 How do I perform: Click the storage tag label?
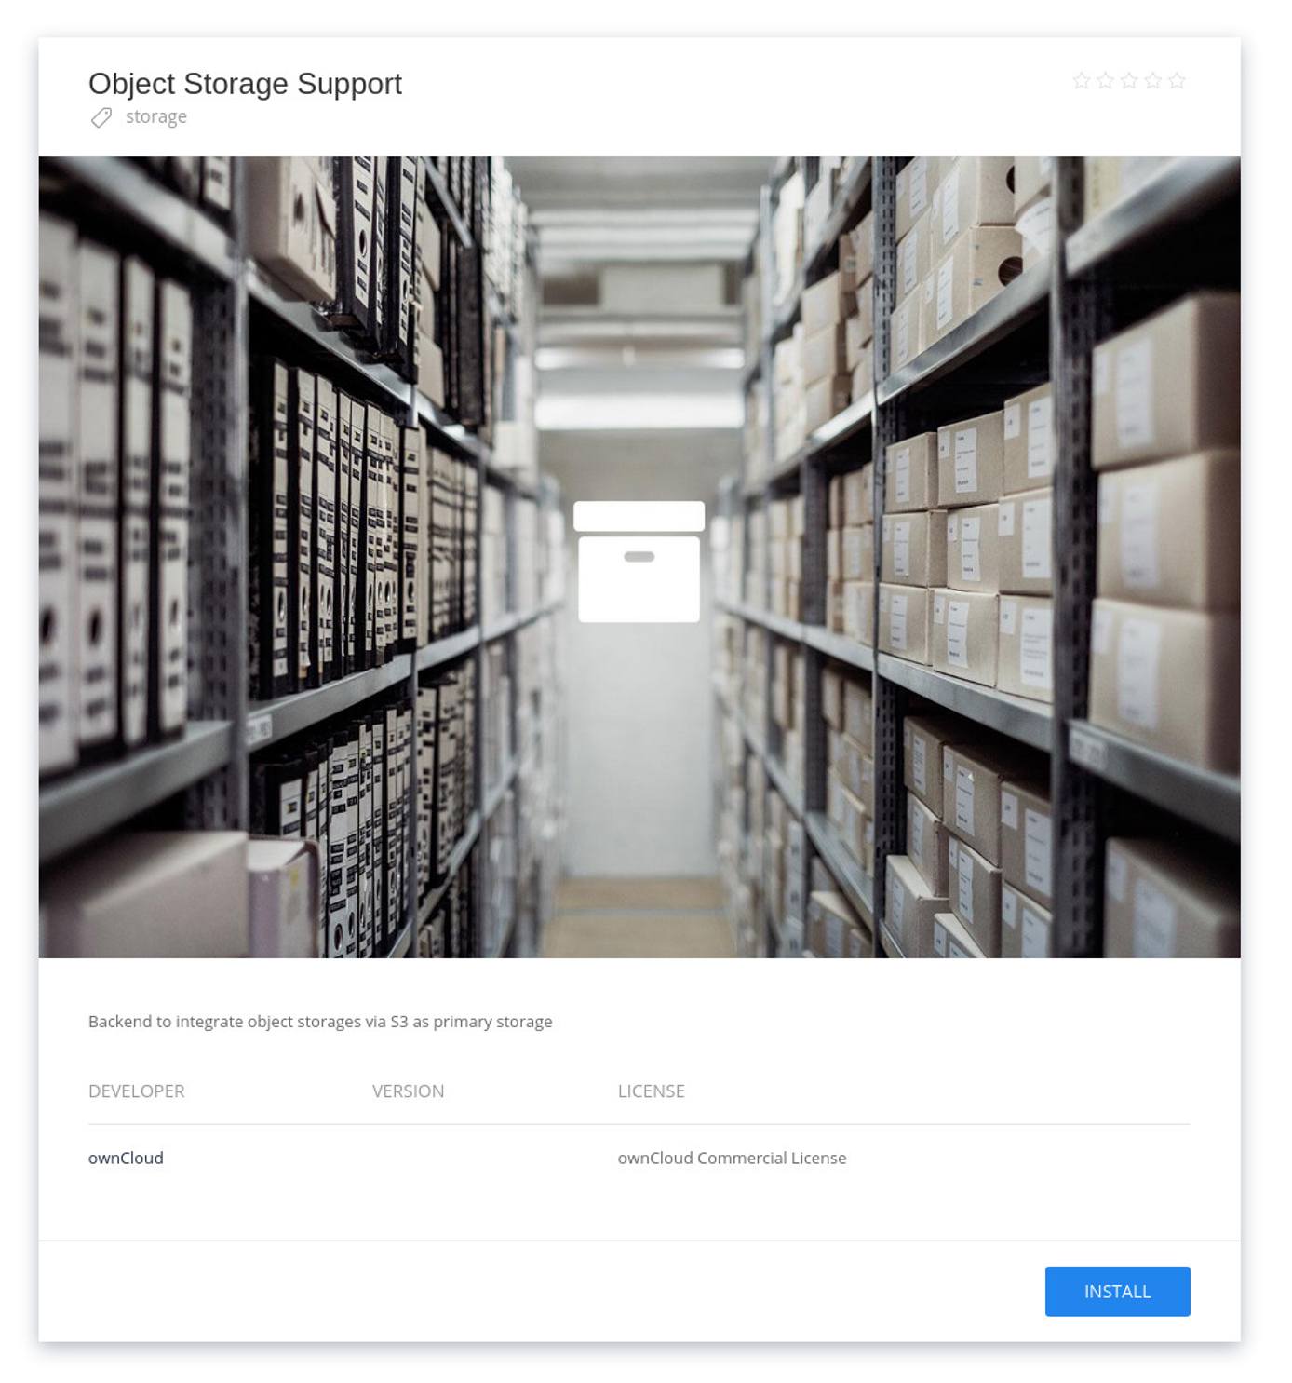pos(155,116)
